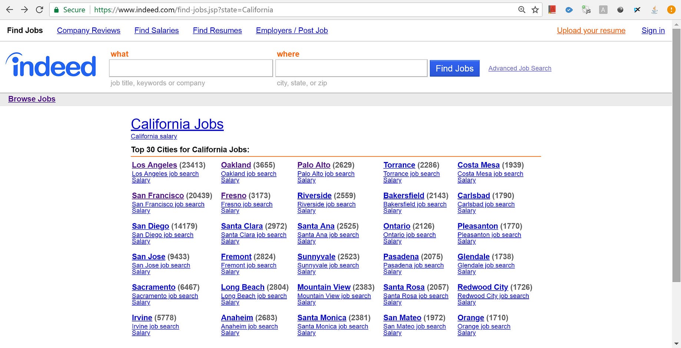Open the California Jobs heading link
Image resolution: width=681 pixels, height=348 pixels.
(177, 124)
